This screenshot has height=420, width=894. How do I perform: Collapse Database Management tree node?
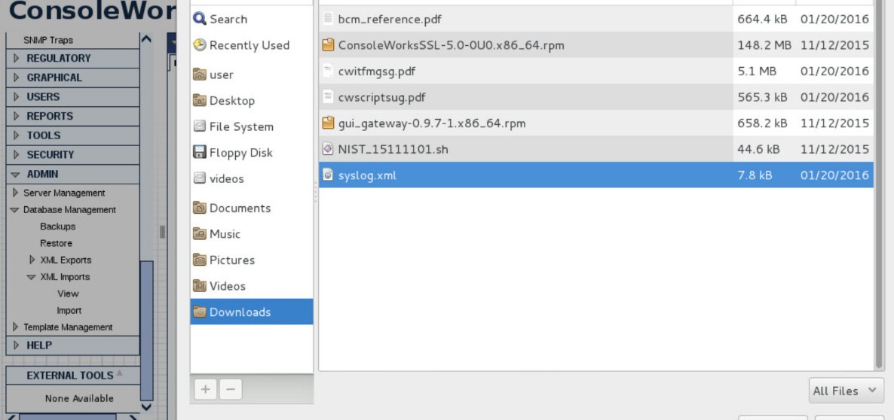tap(15, 210)
